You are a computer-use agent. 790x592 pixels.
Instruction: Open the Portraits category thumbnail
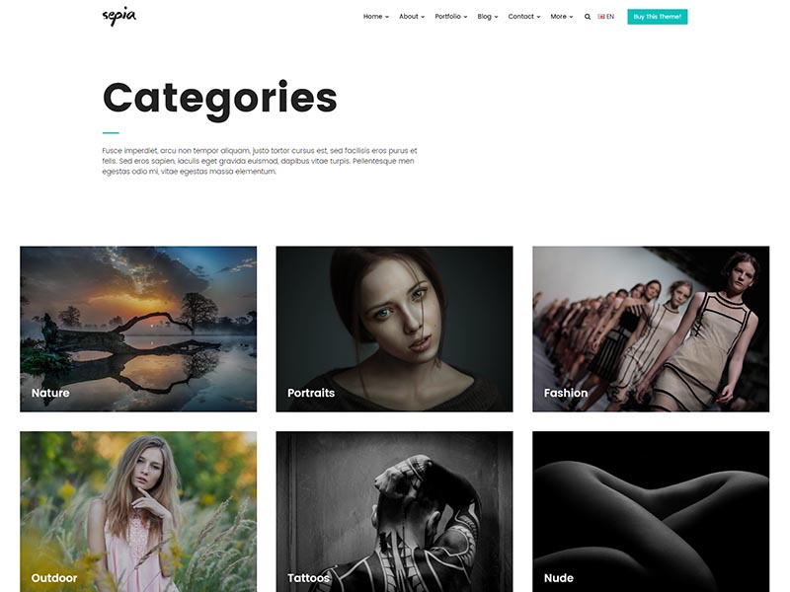tap(394, 329)
